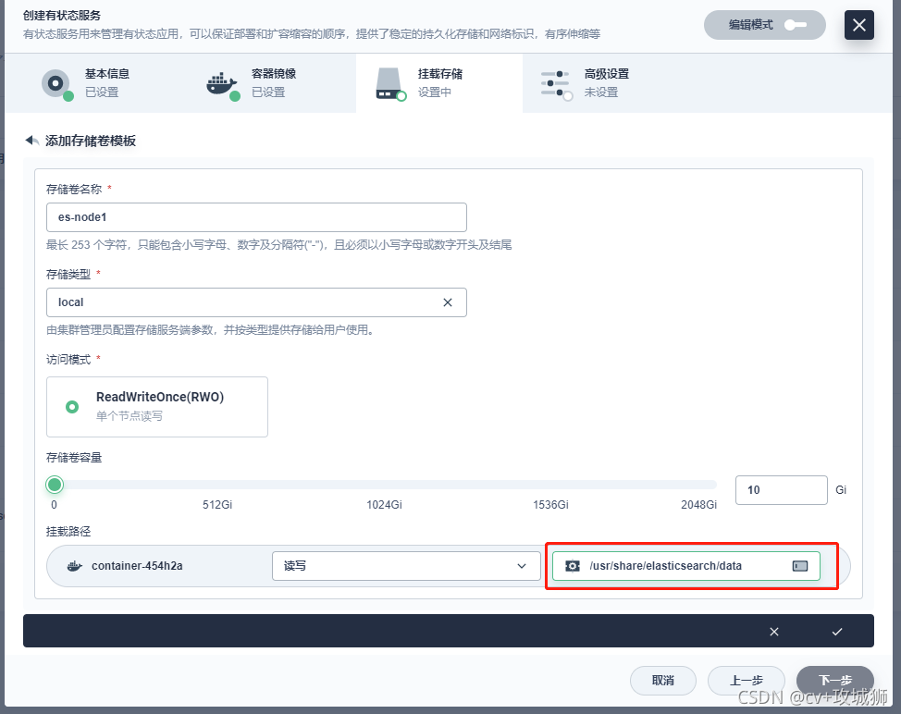Image resolution: width=901 pixels, height=714 pixels.
Task: Click the Docker whale icon on 容器镜像 step
Action: 222,83
